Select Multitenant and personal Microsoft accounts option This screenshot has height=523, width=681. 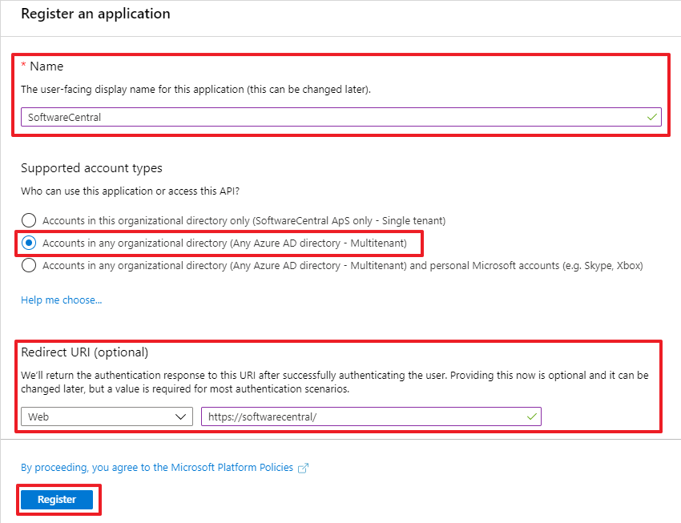pyautogui.click(x=29, y=265)
